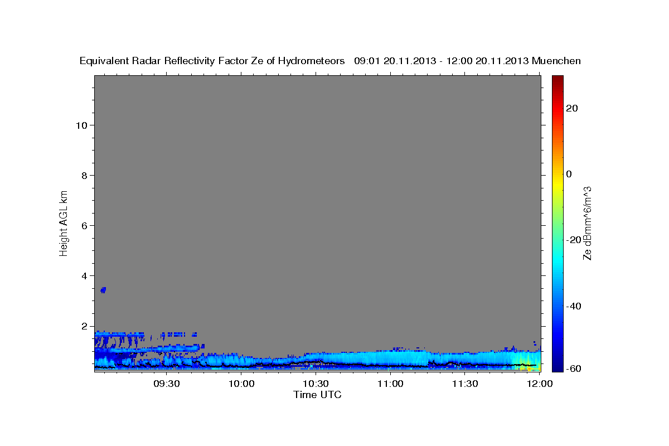Click the plot title 'Equivalent Radar Reflectivity Factor Ze of Hydrometeors'
Screen dimensions: 669x446
click(212, 61)
